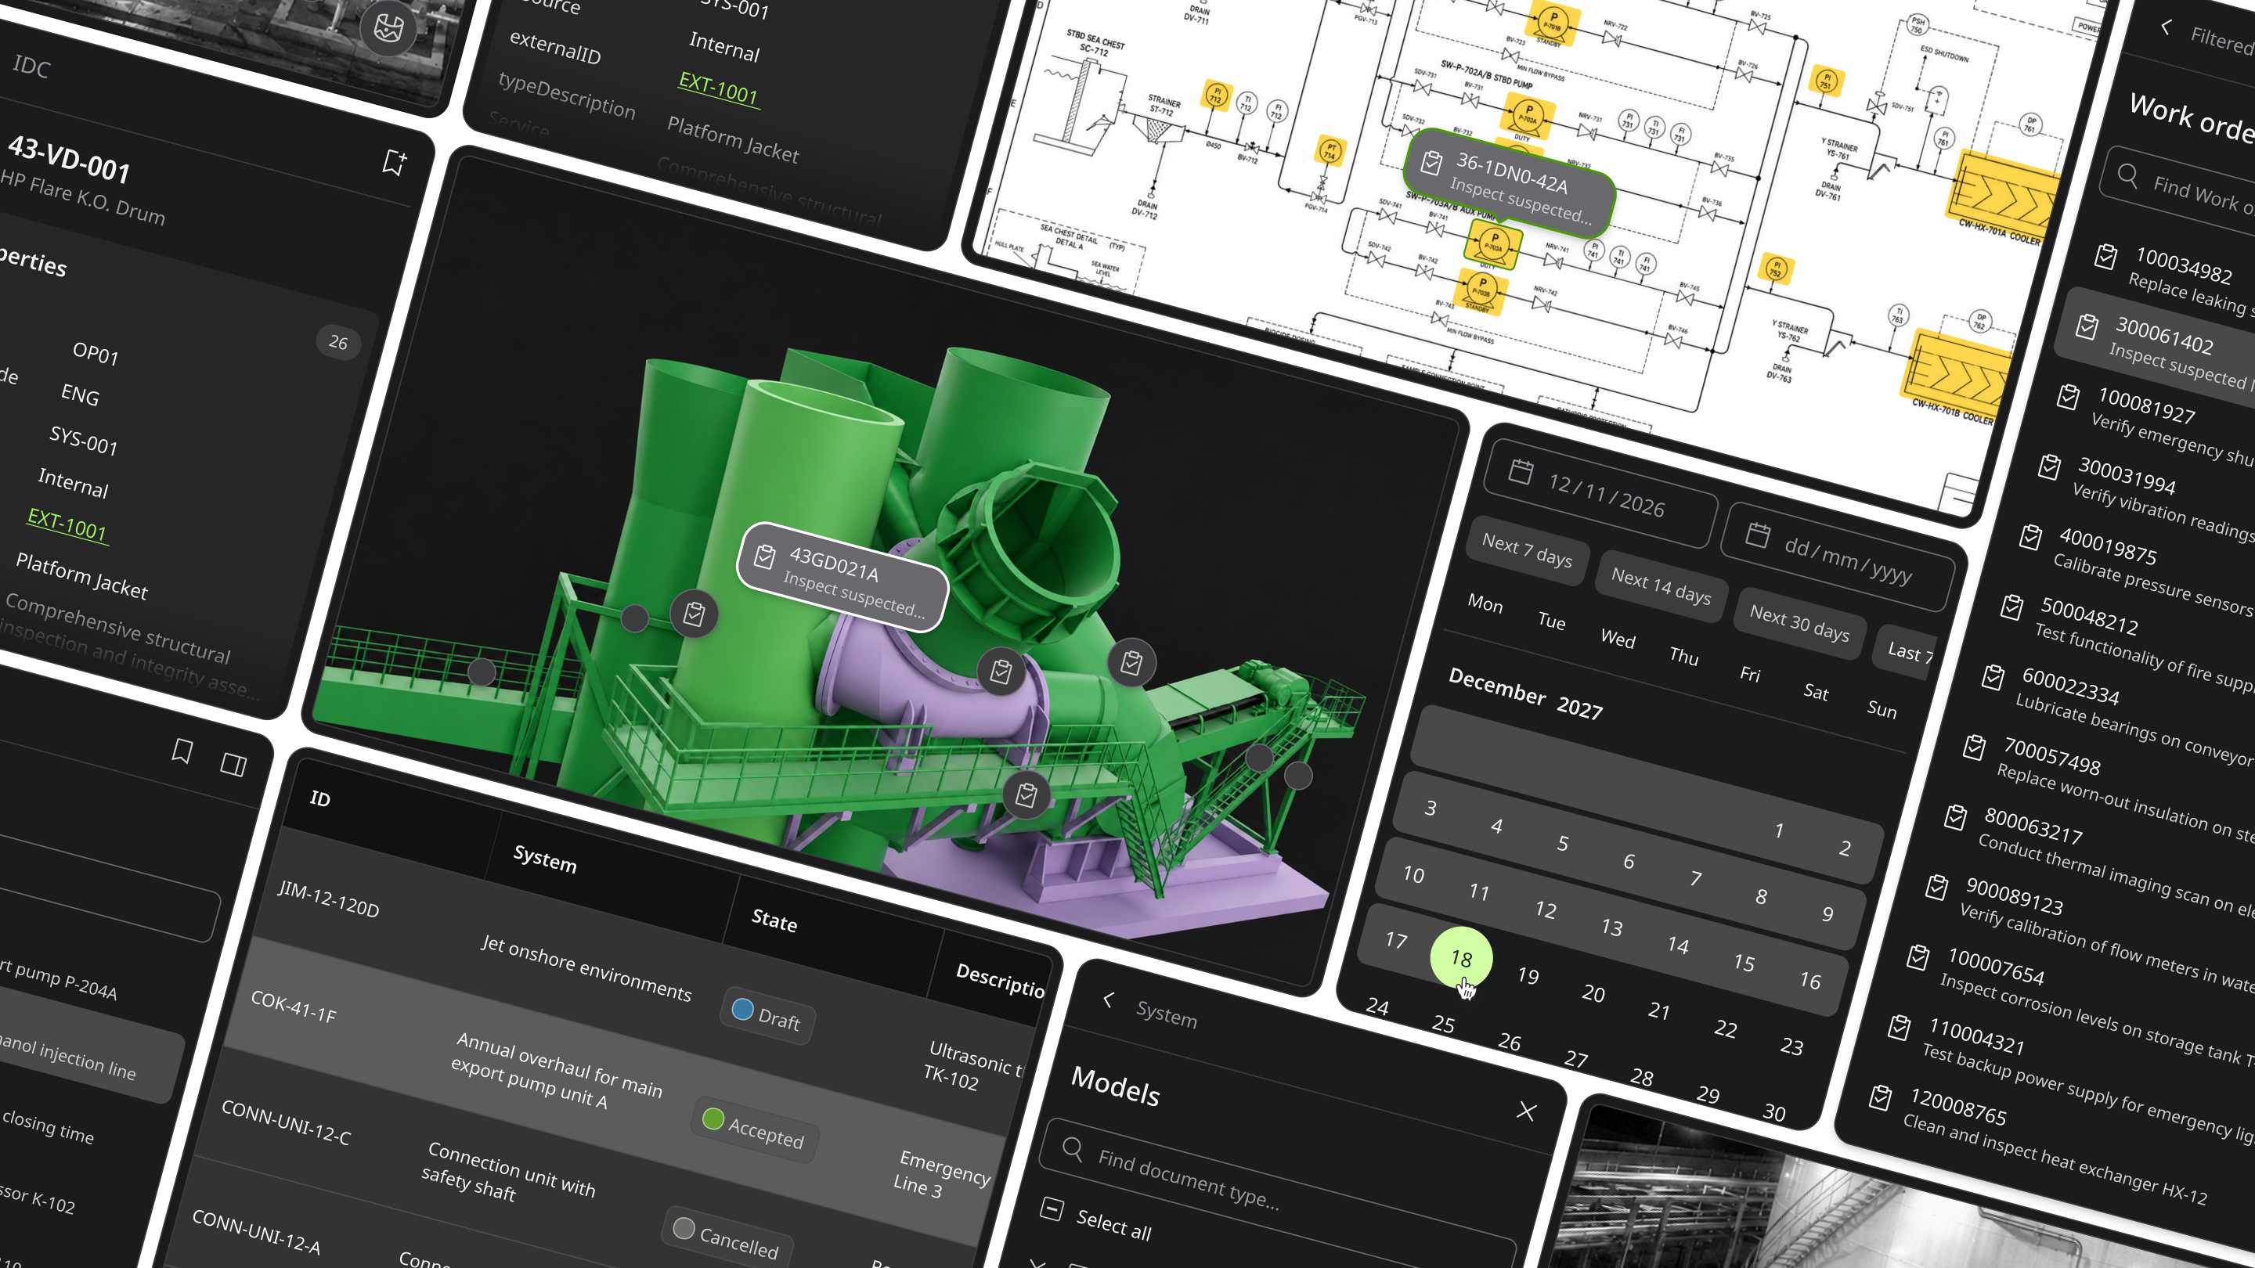Sort table by Description column header
Image resolution: width=2255 pixels, height=1268 pixels.
[x=1000, y=980]
